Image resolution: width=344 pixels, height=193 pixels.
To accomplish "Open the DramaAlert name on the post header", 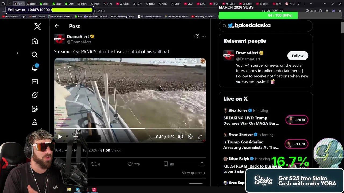I will [78, 36].
